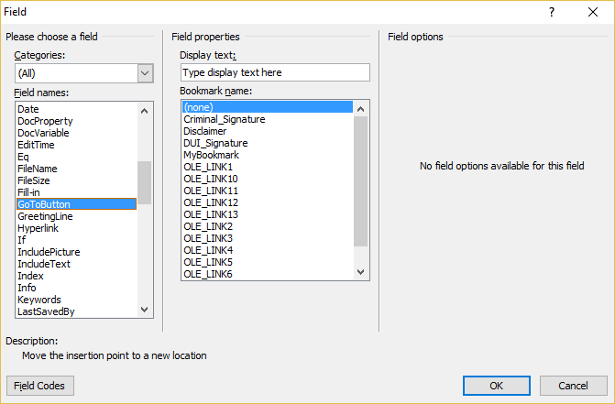The image size is (615, 404).
Task: Click Bookmark name list scroll up arrow
Action: coord(361,109)
